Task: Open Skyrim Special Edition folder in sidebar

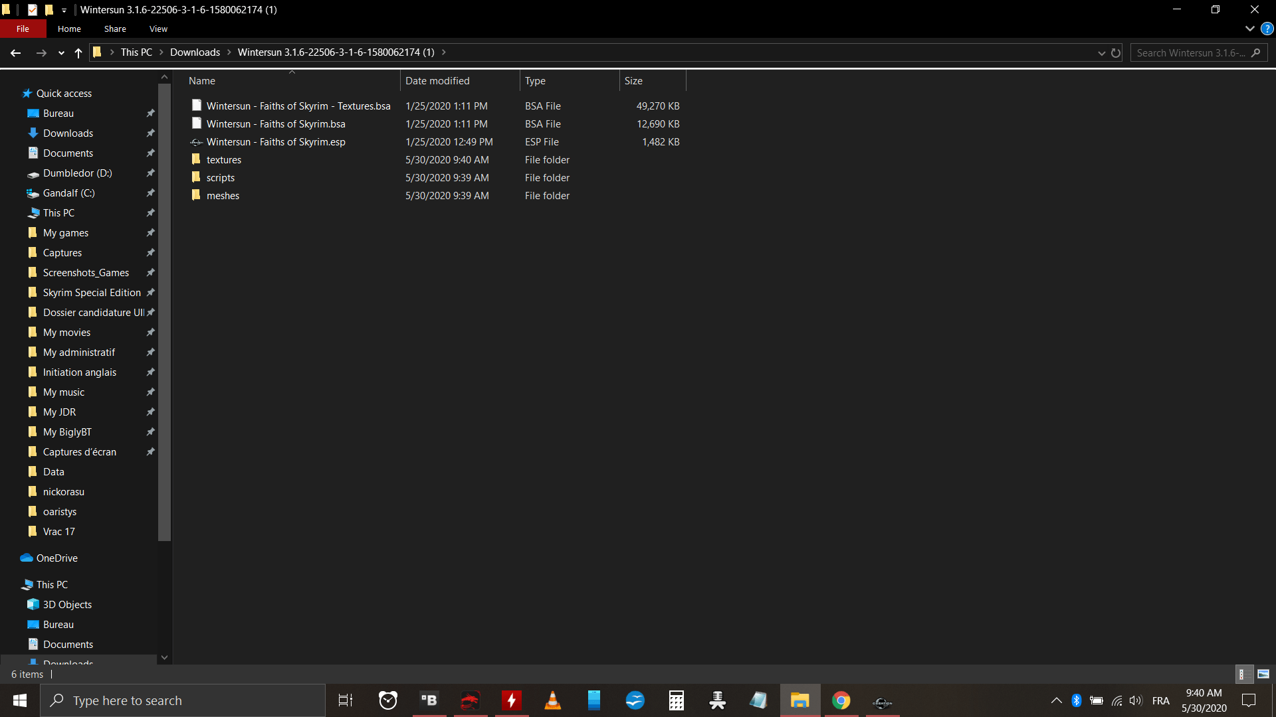Action: coord(92,293)
